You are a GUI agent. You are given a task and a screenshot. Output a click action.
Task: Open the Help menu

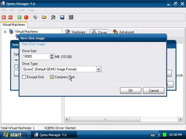(31, 10)
